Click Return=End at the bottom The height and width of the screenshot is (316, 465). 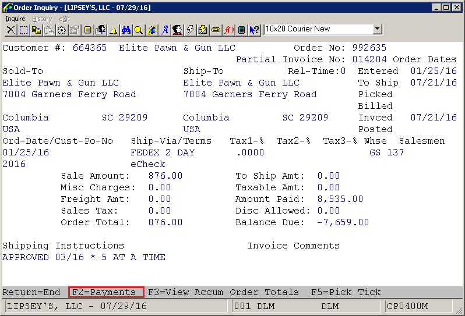tap(31, 292)
